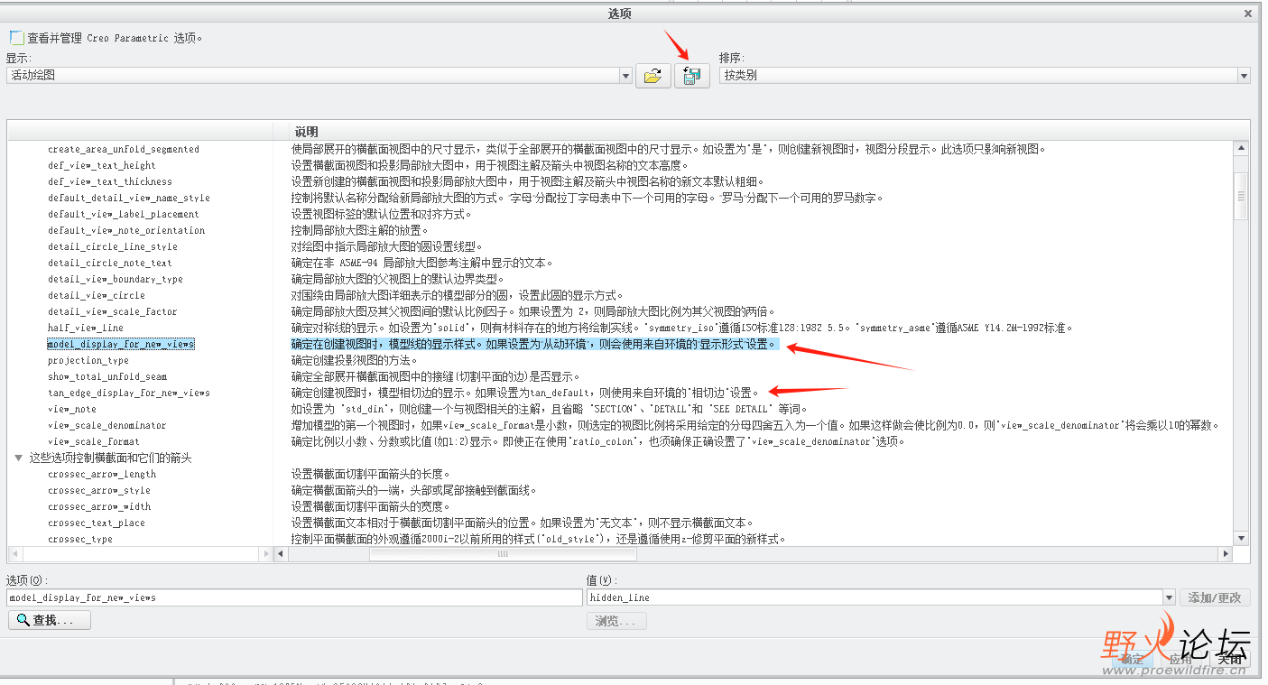Select the default_detail_view_name_style option
This screenshot has width=1268, height=685.
(129, 199)
